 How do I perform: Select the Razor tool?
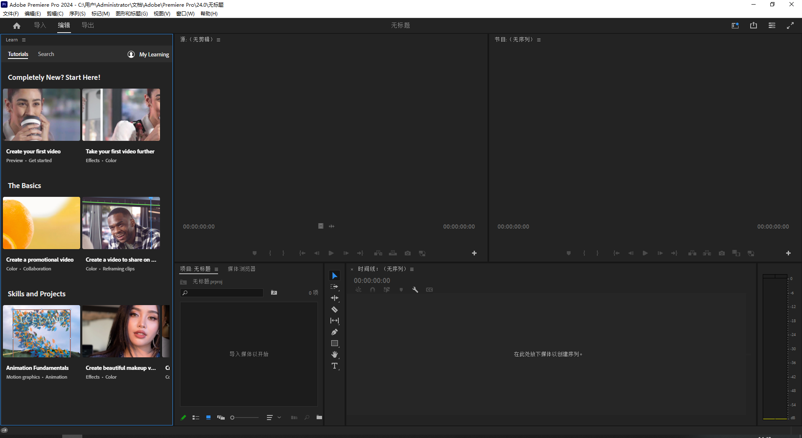[335, 309]
